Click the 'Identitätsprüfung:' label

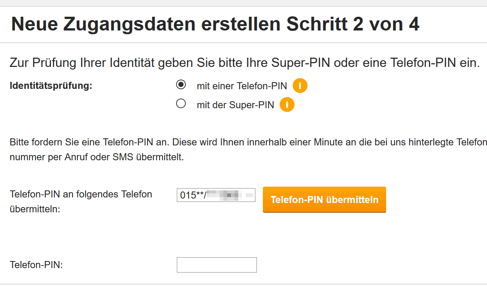(x=51, y=86)
